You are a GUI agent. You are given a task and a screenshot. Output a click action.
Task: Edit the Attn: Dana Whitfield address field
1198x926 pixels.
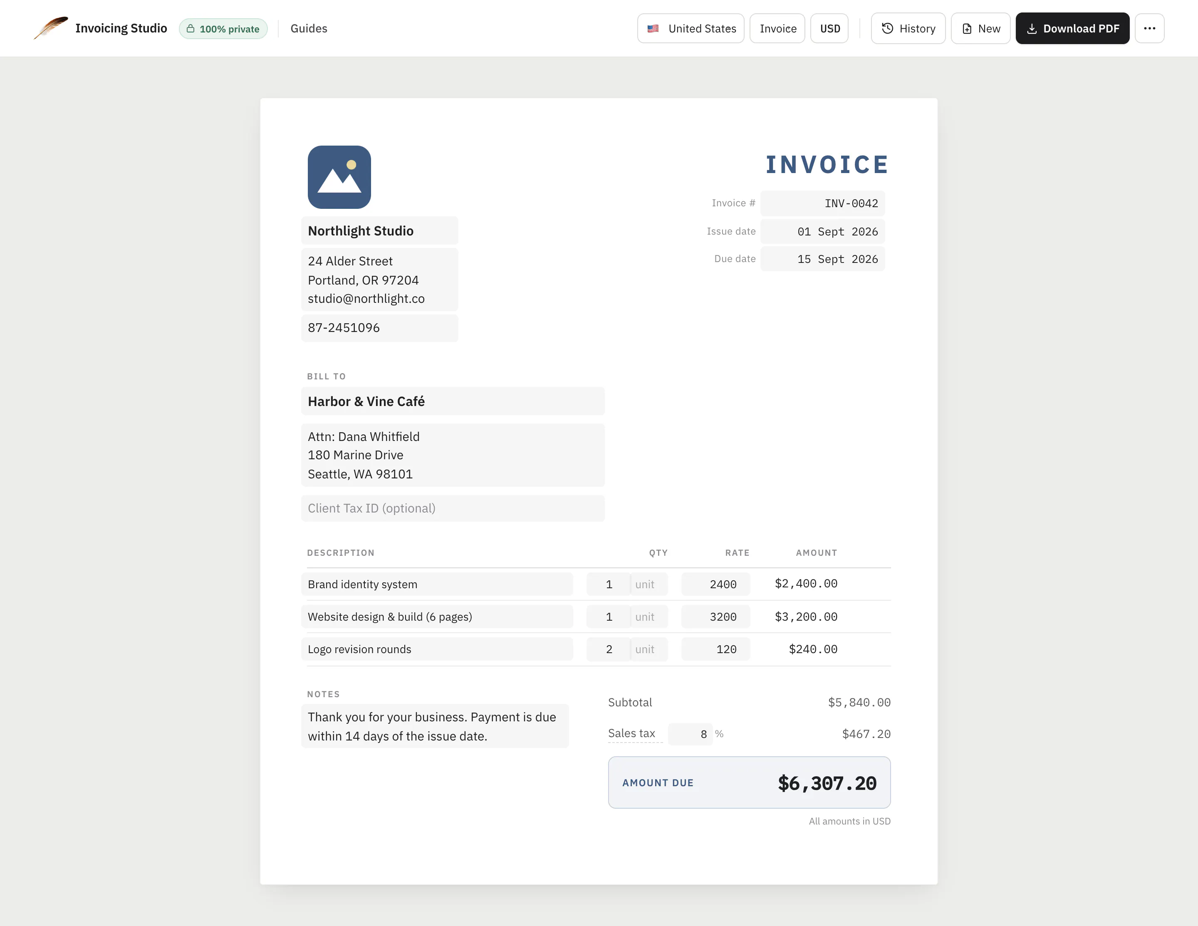pos(453,456)
